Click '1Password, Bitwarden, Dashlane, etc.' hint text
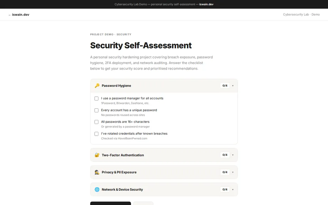This screenshot has width=328, height=205. (125, 103)
